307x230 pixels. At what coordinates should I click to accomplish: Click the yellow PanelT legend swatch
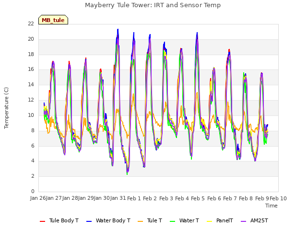pyautogui.click(x=210, y=221)
